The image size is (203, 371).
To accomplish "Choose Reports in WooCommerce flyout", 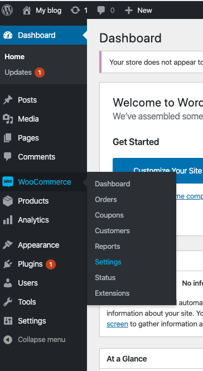I will tap(108, 247).
